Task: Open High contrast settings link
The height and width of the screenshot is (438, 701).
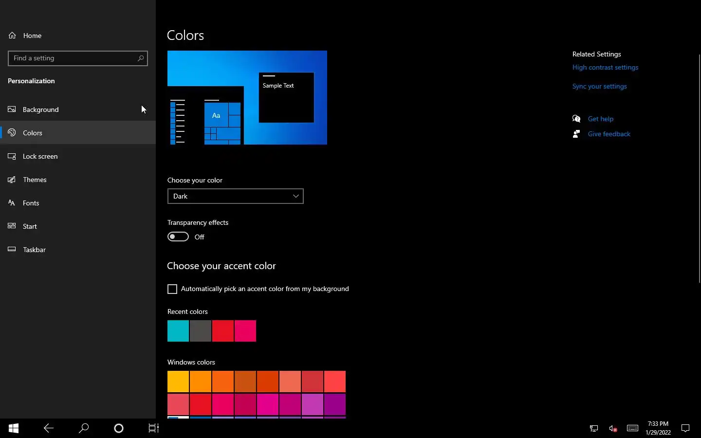Action: (x=605, y=68)
